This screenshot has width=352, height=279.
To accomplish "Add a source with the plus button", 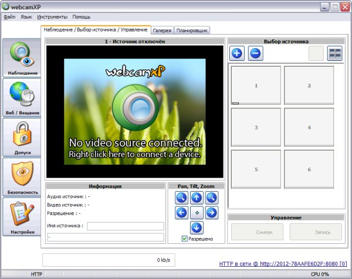I will click(237, 53).
